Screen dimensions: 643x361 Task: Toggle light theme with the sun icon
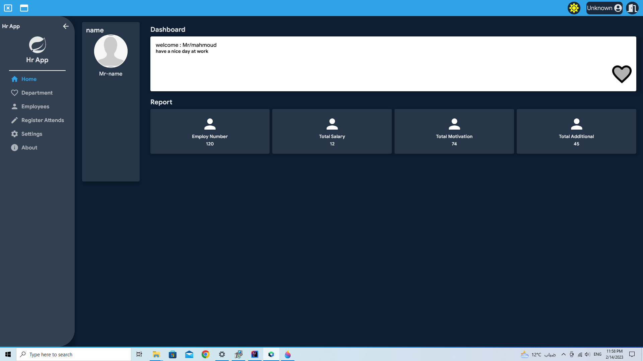pos(574,8)
